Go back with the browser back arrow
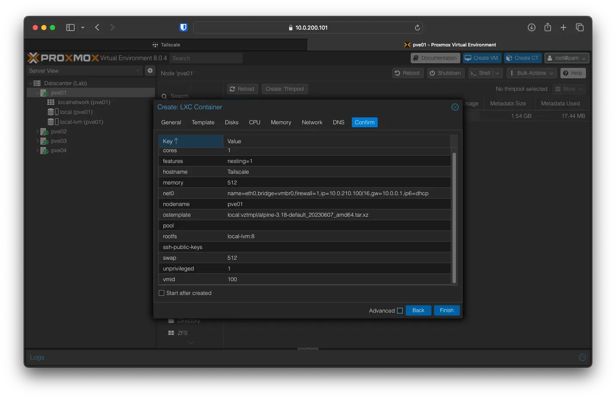 coord(97,28)
